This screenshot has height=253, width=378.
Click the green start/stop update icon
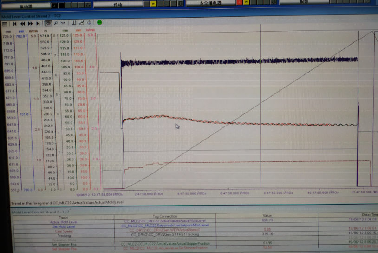pos(99,22)
